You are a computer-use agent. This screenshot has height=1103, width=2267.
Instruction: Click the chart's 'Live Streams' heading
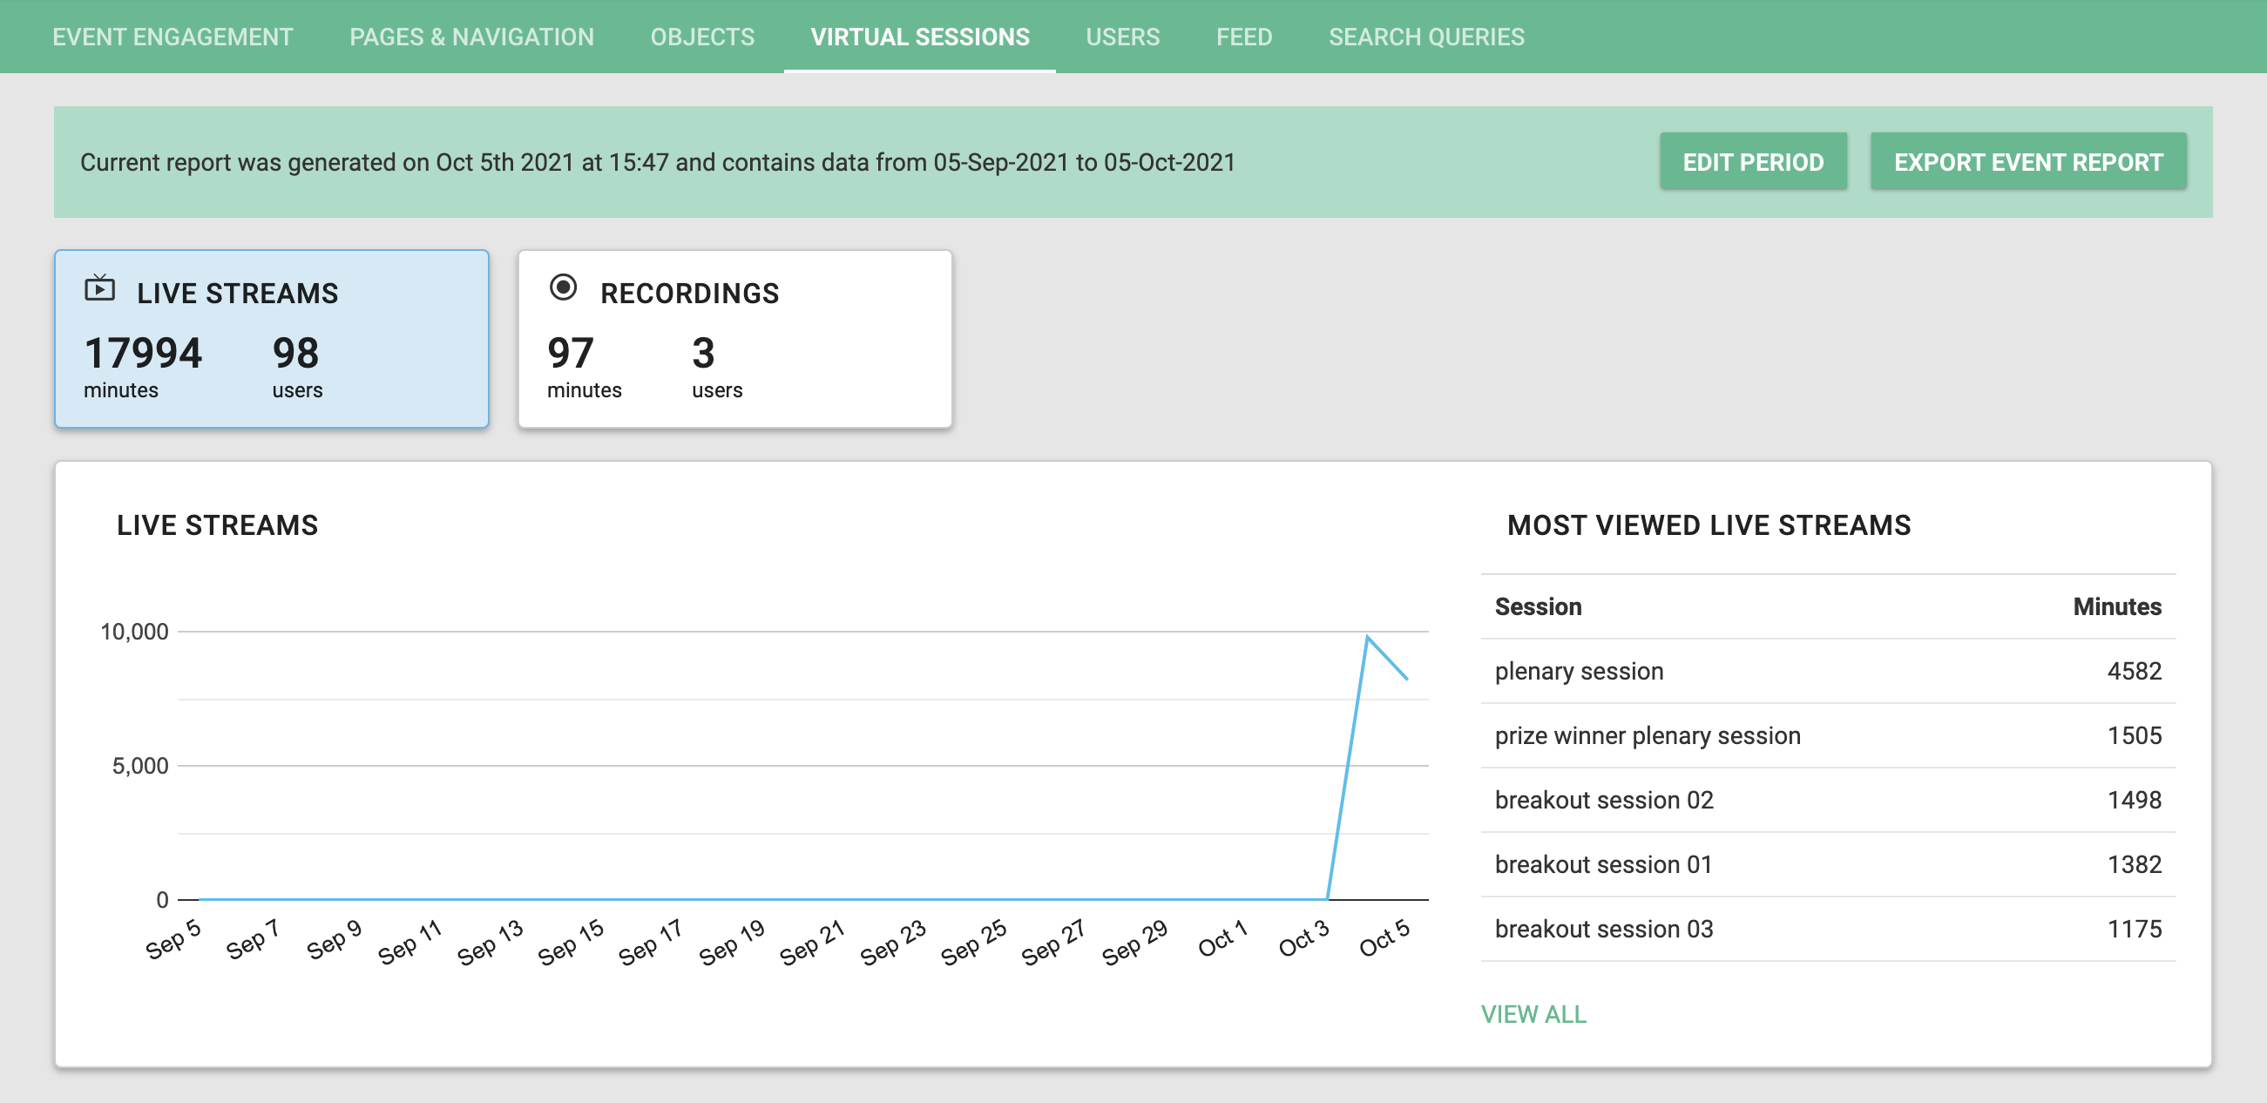[x=217, y=524]
